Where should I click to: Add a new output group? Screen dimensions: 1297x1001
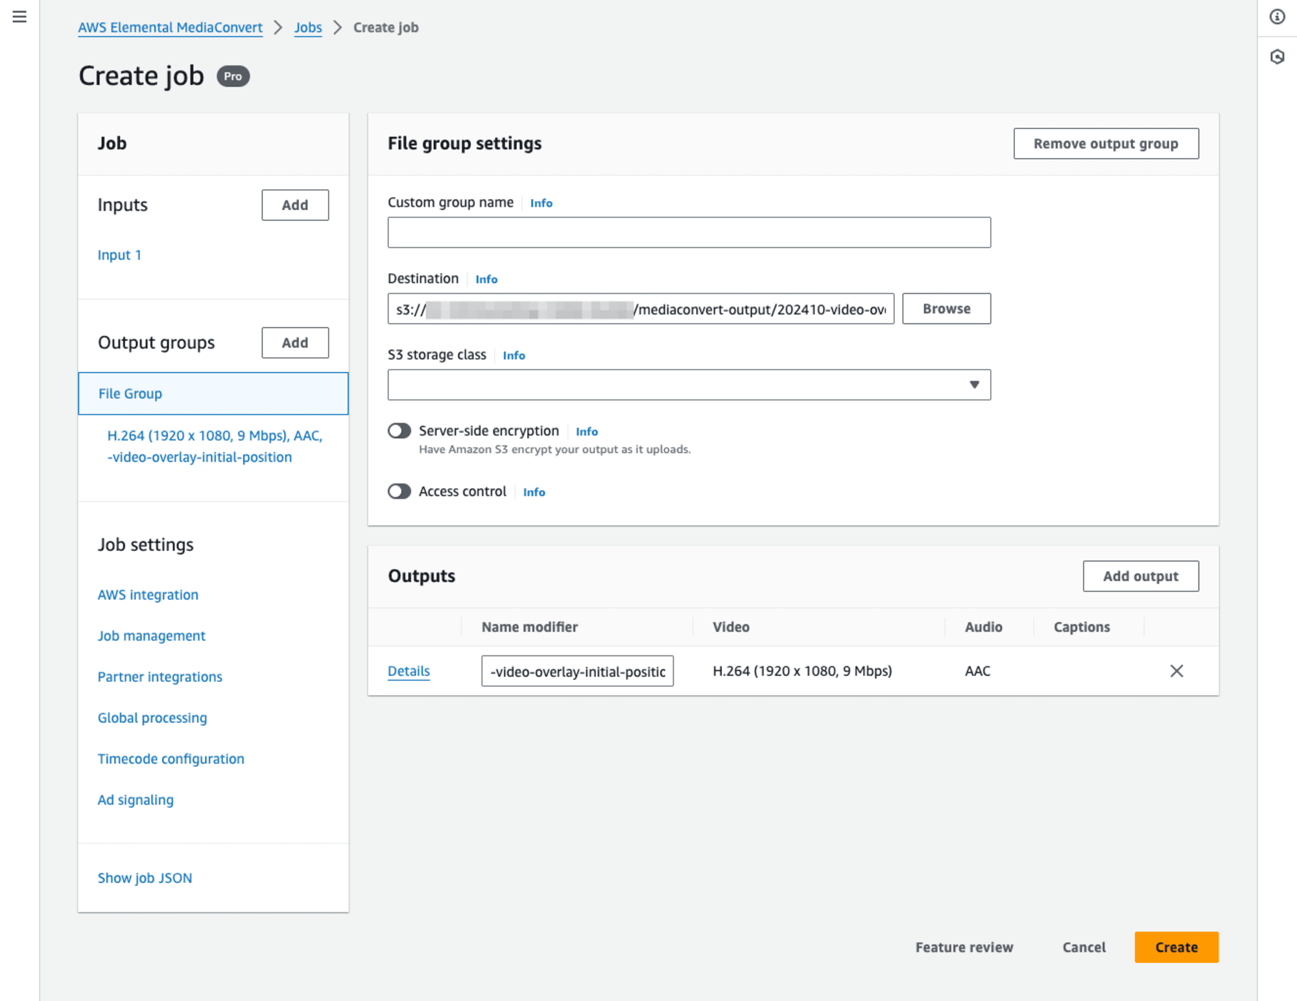pos(295,343)
